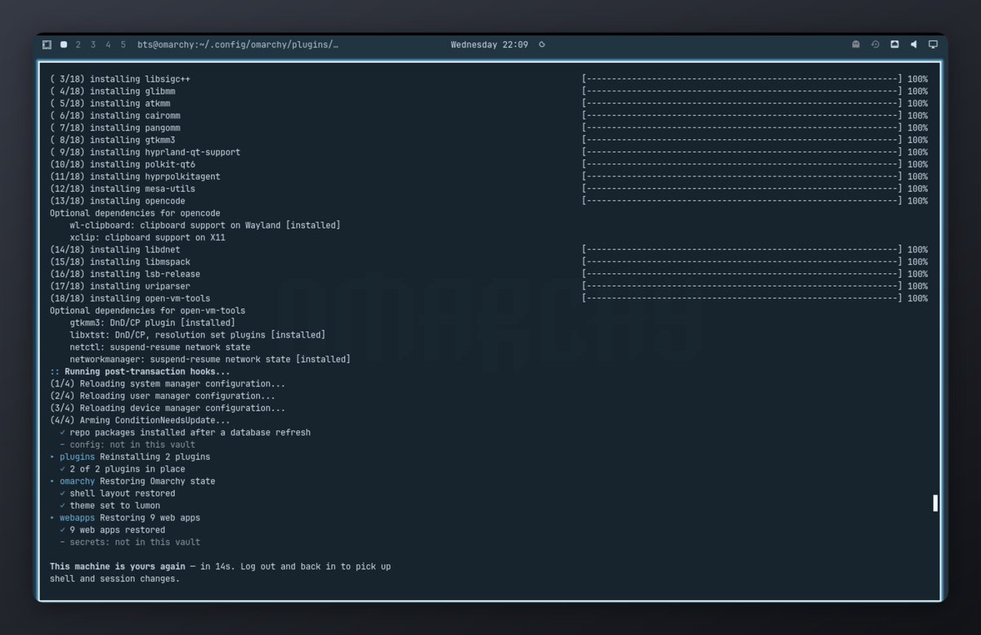This screenshot has height=635, width=981.
Task: Click the 'installing libdnet' line
Action: 115,250
